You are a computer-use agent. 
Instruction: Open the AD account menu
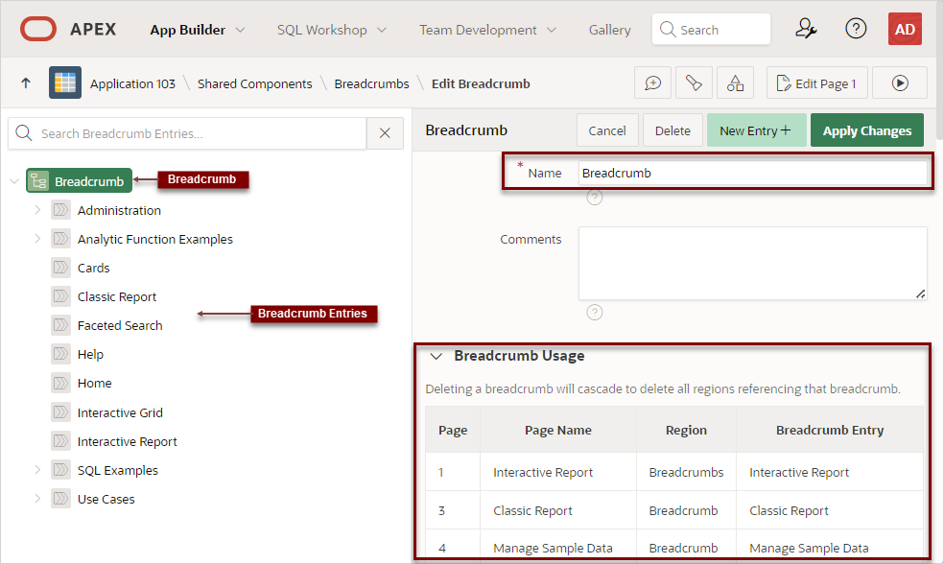(x=905, y=29)
